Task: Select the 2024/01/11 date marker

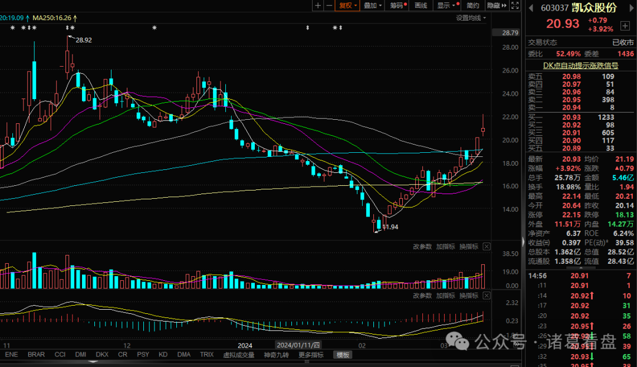Action: click(x=298, y=345)
